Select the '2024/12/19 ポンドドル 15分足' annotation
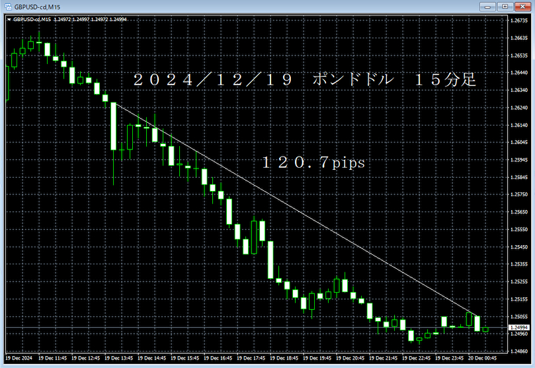The width and height of the screenshot is (535, 368). [x=305, y=80]
